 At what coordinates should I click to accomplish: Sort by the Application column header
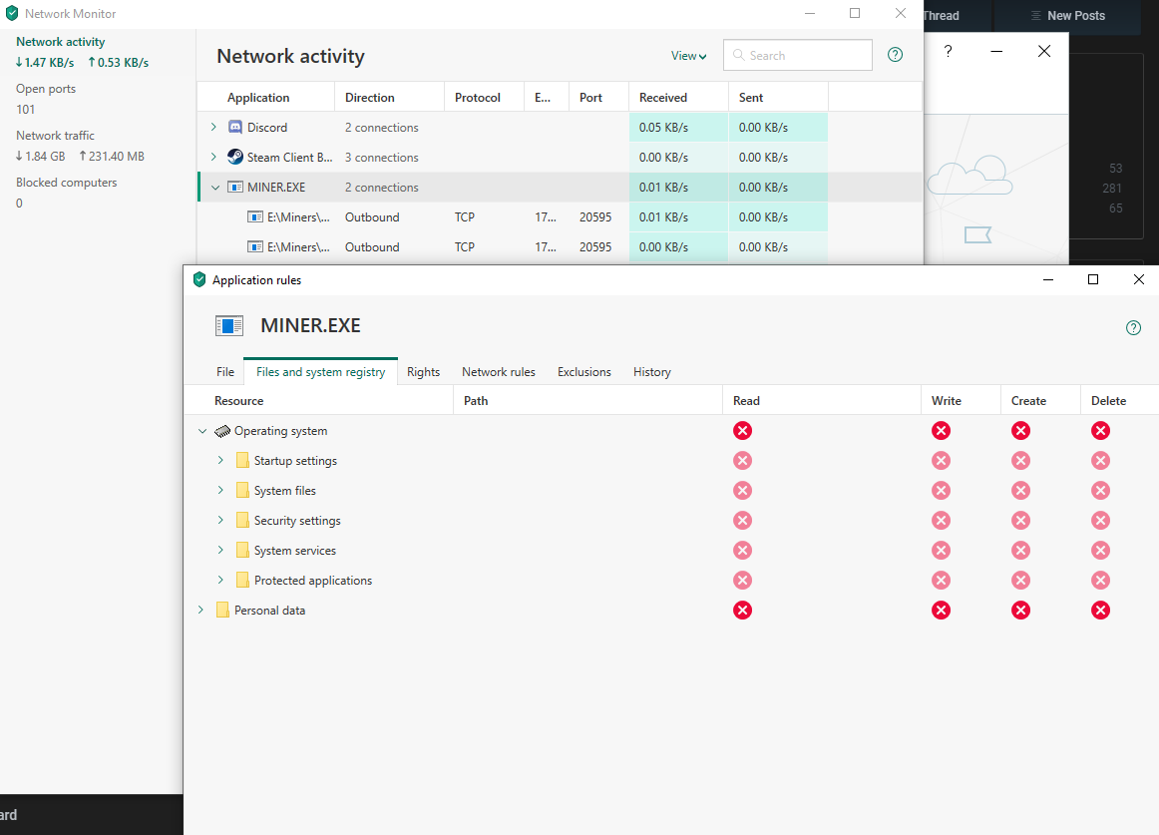click(266, 98)
